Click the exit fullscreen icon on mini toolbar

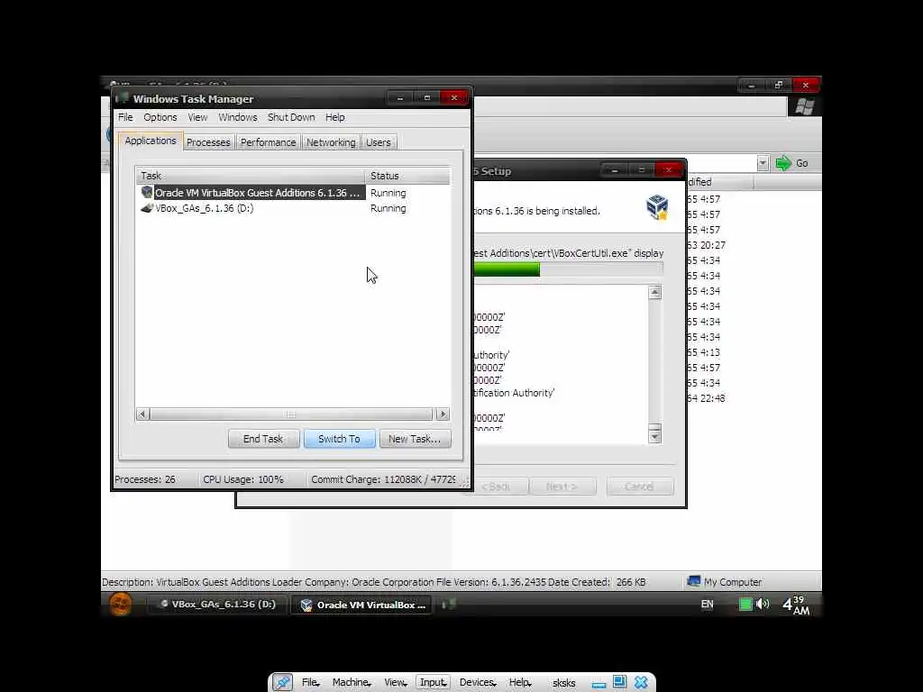coord(619,682)
